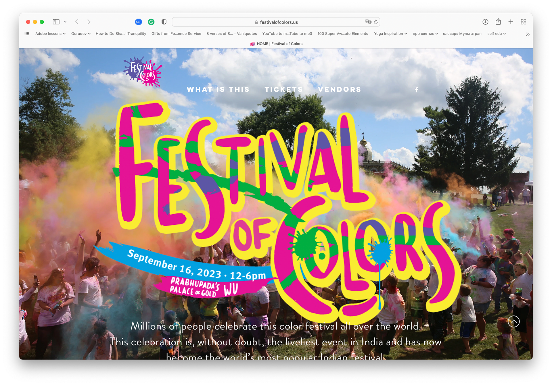Click the privacy shield icon
552x385 pixels.
click(x=164, y=22)
